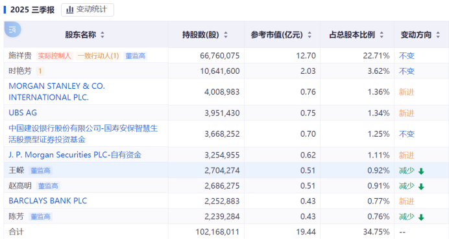Click share count 2,239,284

[222, 217]
